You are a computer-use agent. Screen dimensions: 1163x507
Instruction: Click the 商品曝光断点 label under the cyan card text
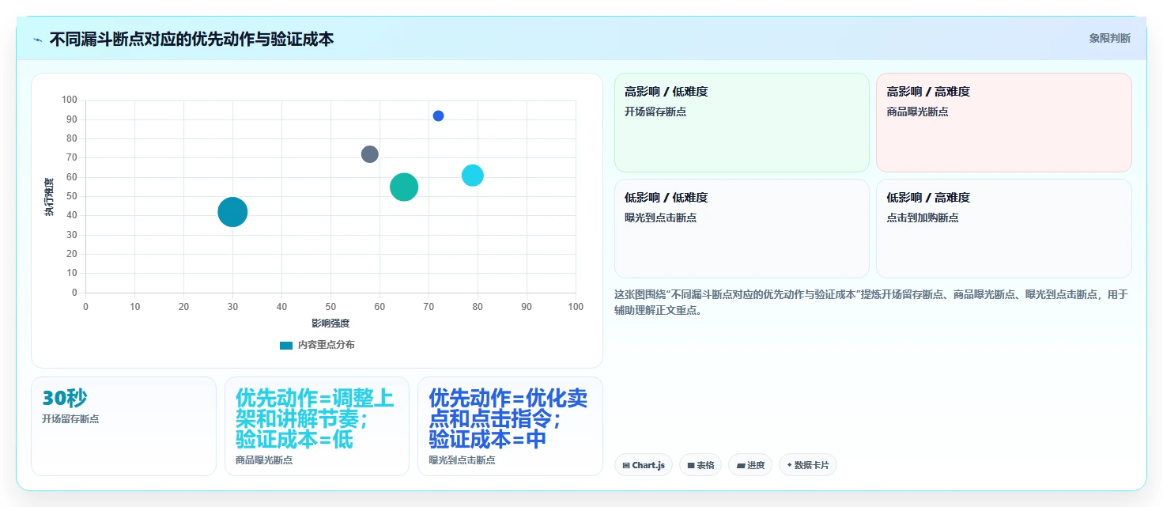(264, 460)
